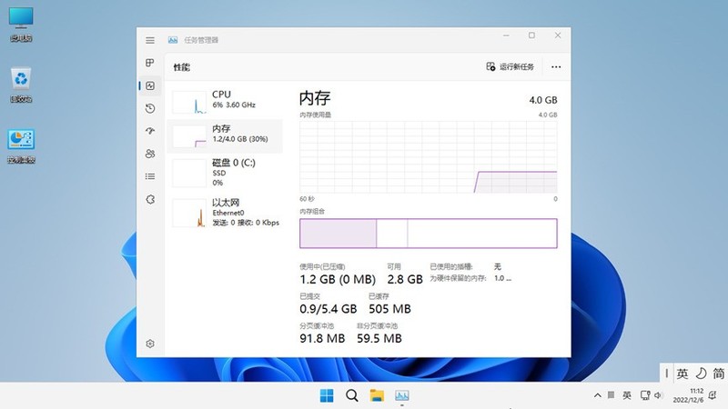
Task: Click the in-use segment of memory composition bar
Action: point(338,234)
